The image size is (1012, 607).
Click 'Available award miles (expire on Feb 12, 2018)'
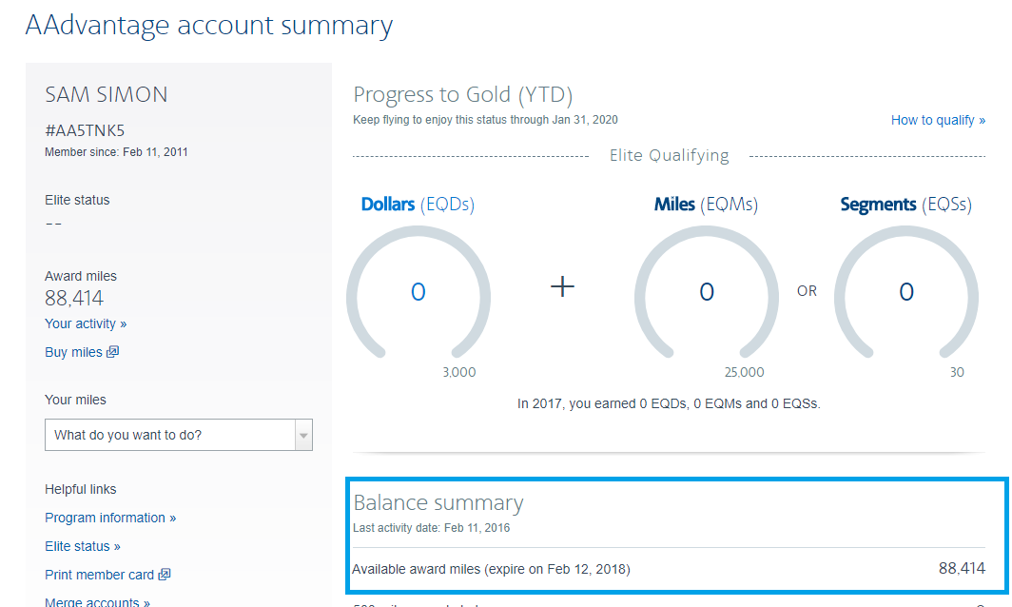[x=491, y=570]
